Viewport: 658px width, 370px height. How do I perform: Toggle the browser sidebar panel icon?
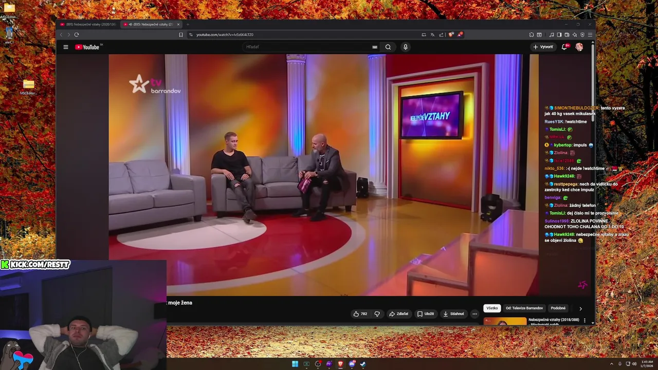tap(559, 34)
